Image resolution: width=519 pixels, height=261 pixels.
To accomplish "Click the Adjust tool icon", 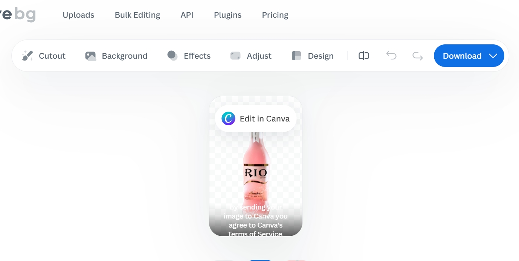I will pos(235,56).
